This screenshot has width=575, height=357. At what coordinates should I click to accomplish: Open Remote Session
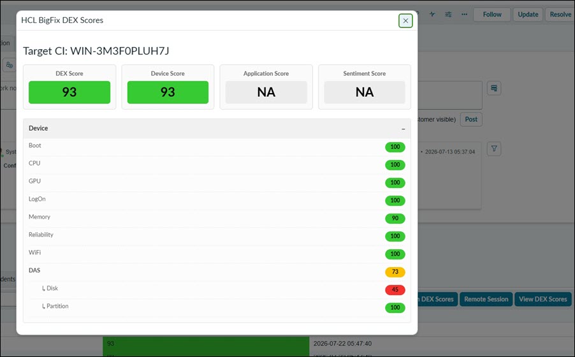point(486,299)
